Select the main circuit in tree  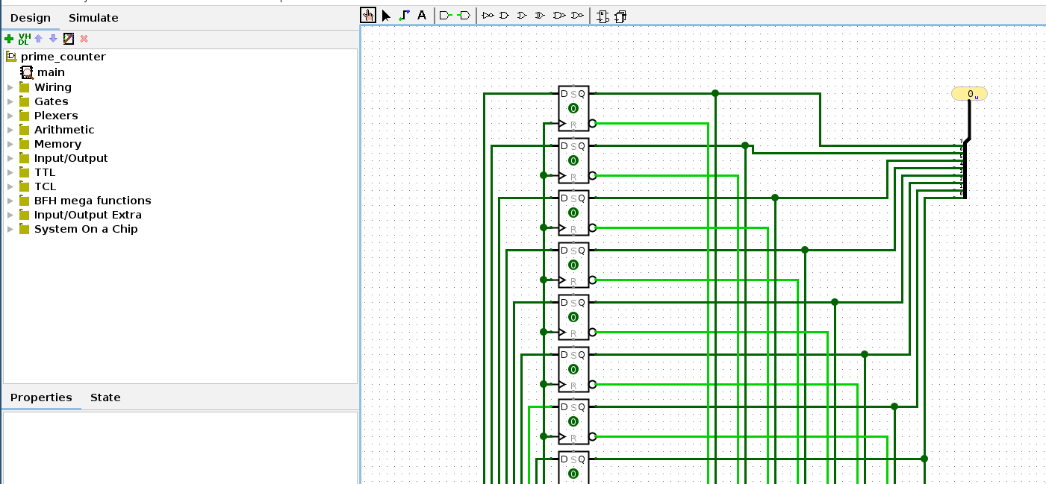(51, 72)
